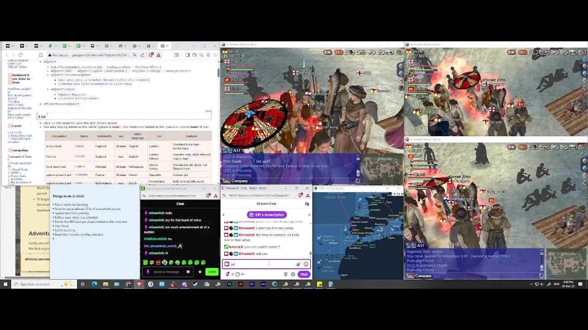Send message with Twitch Chat button

304,274
